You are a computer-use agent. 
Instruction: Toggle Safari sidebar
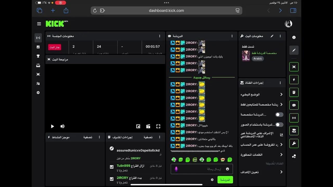(293, 11)
